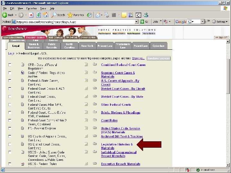This screenshot has height=173, width=231.
Task: Switch to the News & Business tab
Action: 34,46
